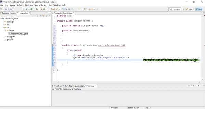
Task: Click the Open Console icon
Action: pos(196,85)
